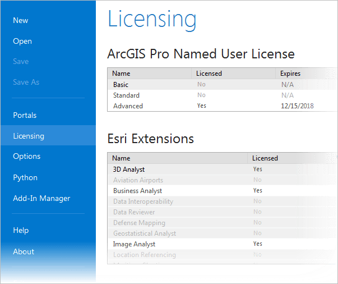This screenshot has width=338, height=284.
Task: Click the 12/15/2018 expiration date
Action: pyautogui.click(x=297, y=106)
